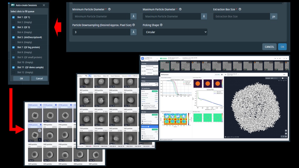Click the help icon beside Maximum Particle Diameter

[x=180, y=9]
